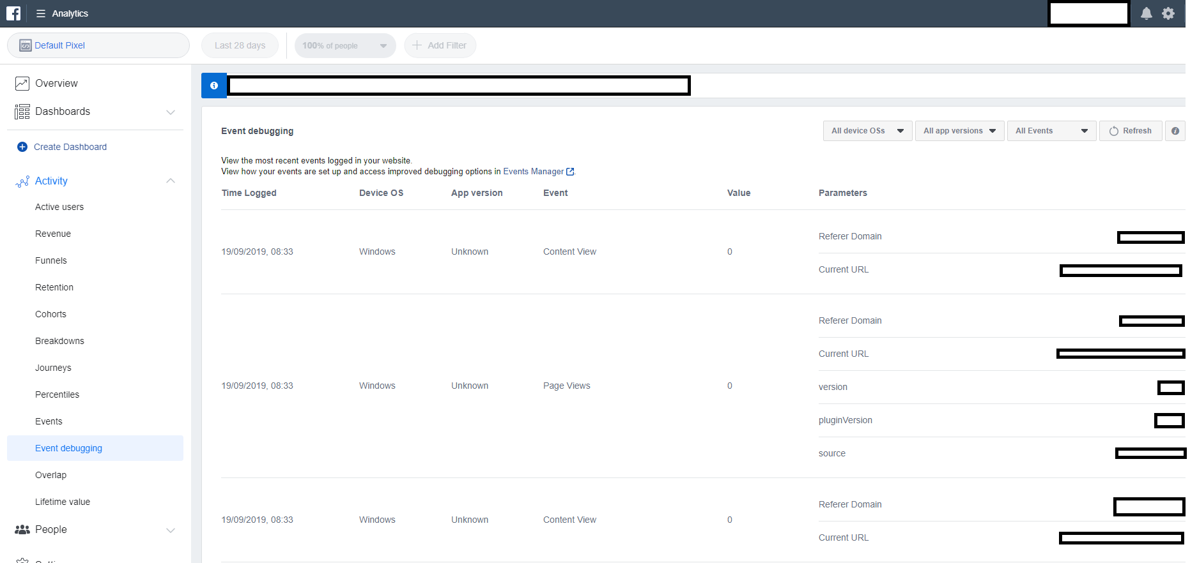Open Percentiles report
This screenshot has height=563, width=1190.
point(57,394)
